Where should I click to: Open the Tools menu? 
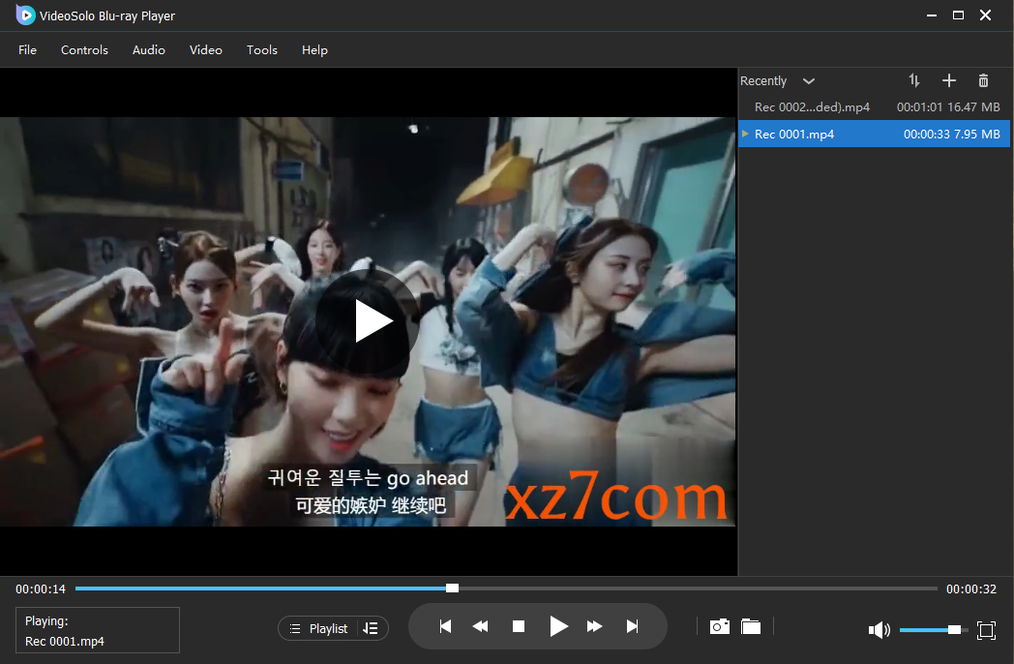[x=262, y=49]
